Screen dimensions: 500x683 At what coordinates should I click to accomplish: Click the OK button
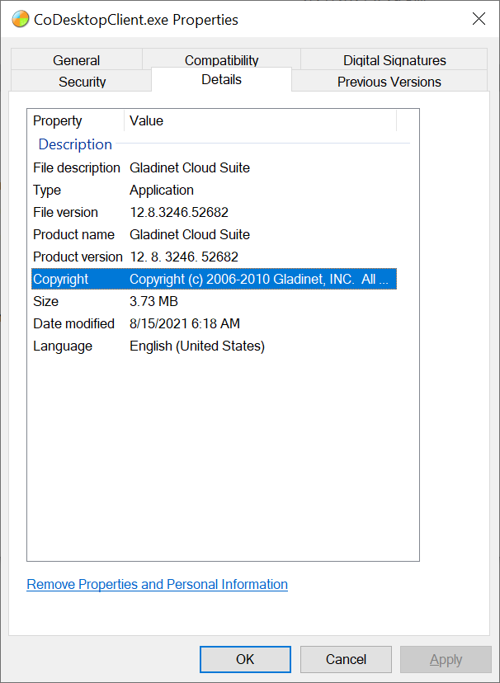click(245, 659)
